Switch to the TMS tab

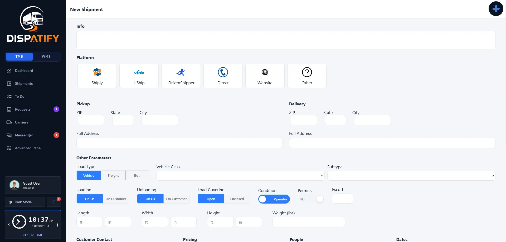[x=19, y=57]
